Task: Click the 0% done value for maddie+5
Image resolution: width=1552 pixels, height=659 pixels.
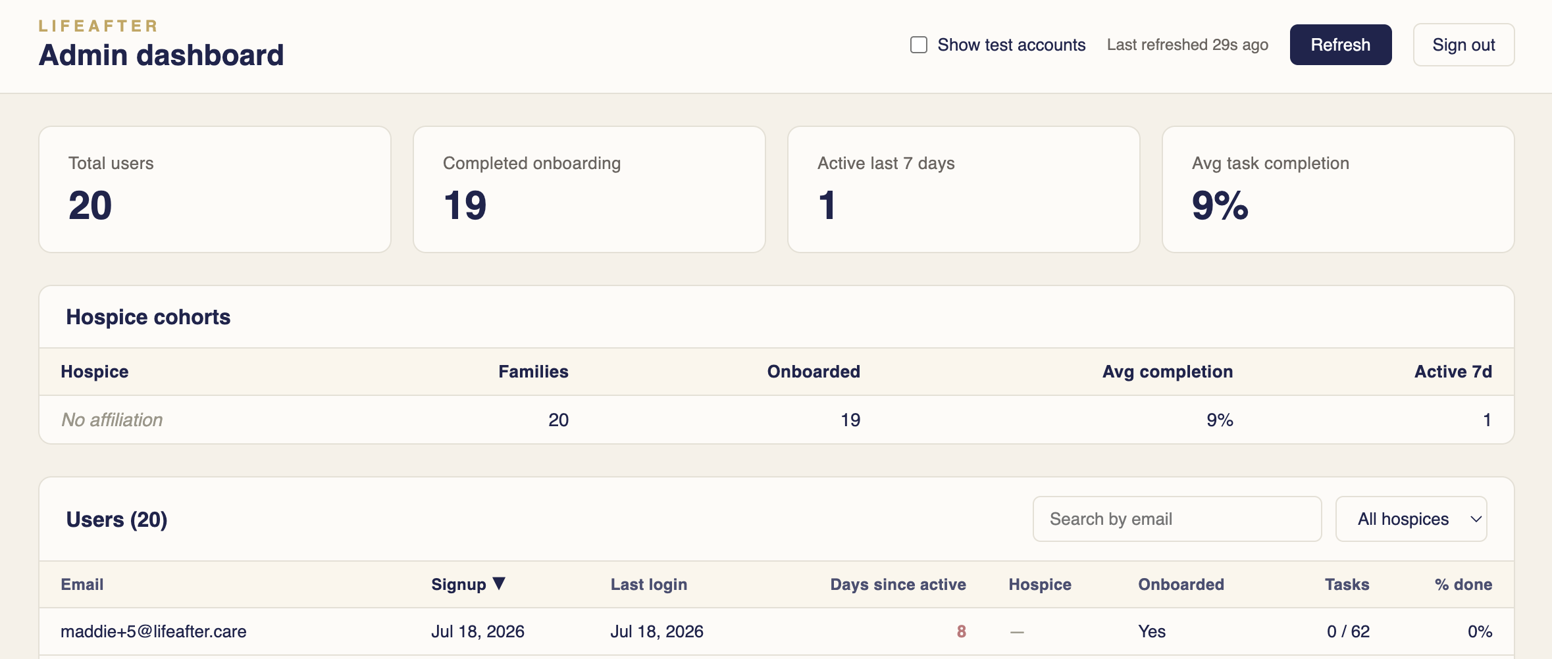Action: 1480,631
